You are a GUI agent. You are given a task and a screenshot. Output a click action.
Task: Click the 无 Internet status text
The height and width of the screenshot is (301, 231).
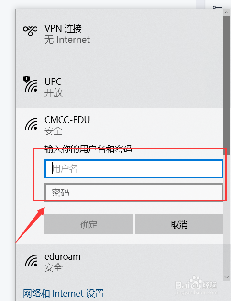(x=67, y=40)
